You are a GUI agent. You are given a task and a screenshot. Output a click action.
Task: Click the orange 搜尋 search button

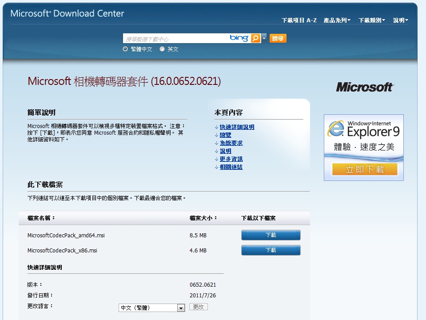pos(278,38)
